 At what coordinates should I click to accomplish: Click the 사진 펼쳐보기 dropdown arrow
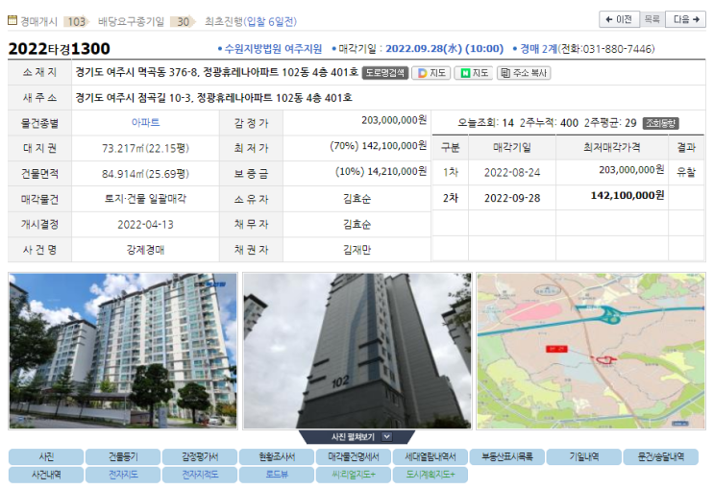[386, 437]
